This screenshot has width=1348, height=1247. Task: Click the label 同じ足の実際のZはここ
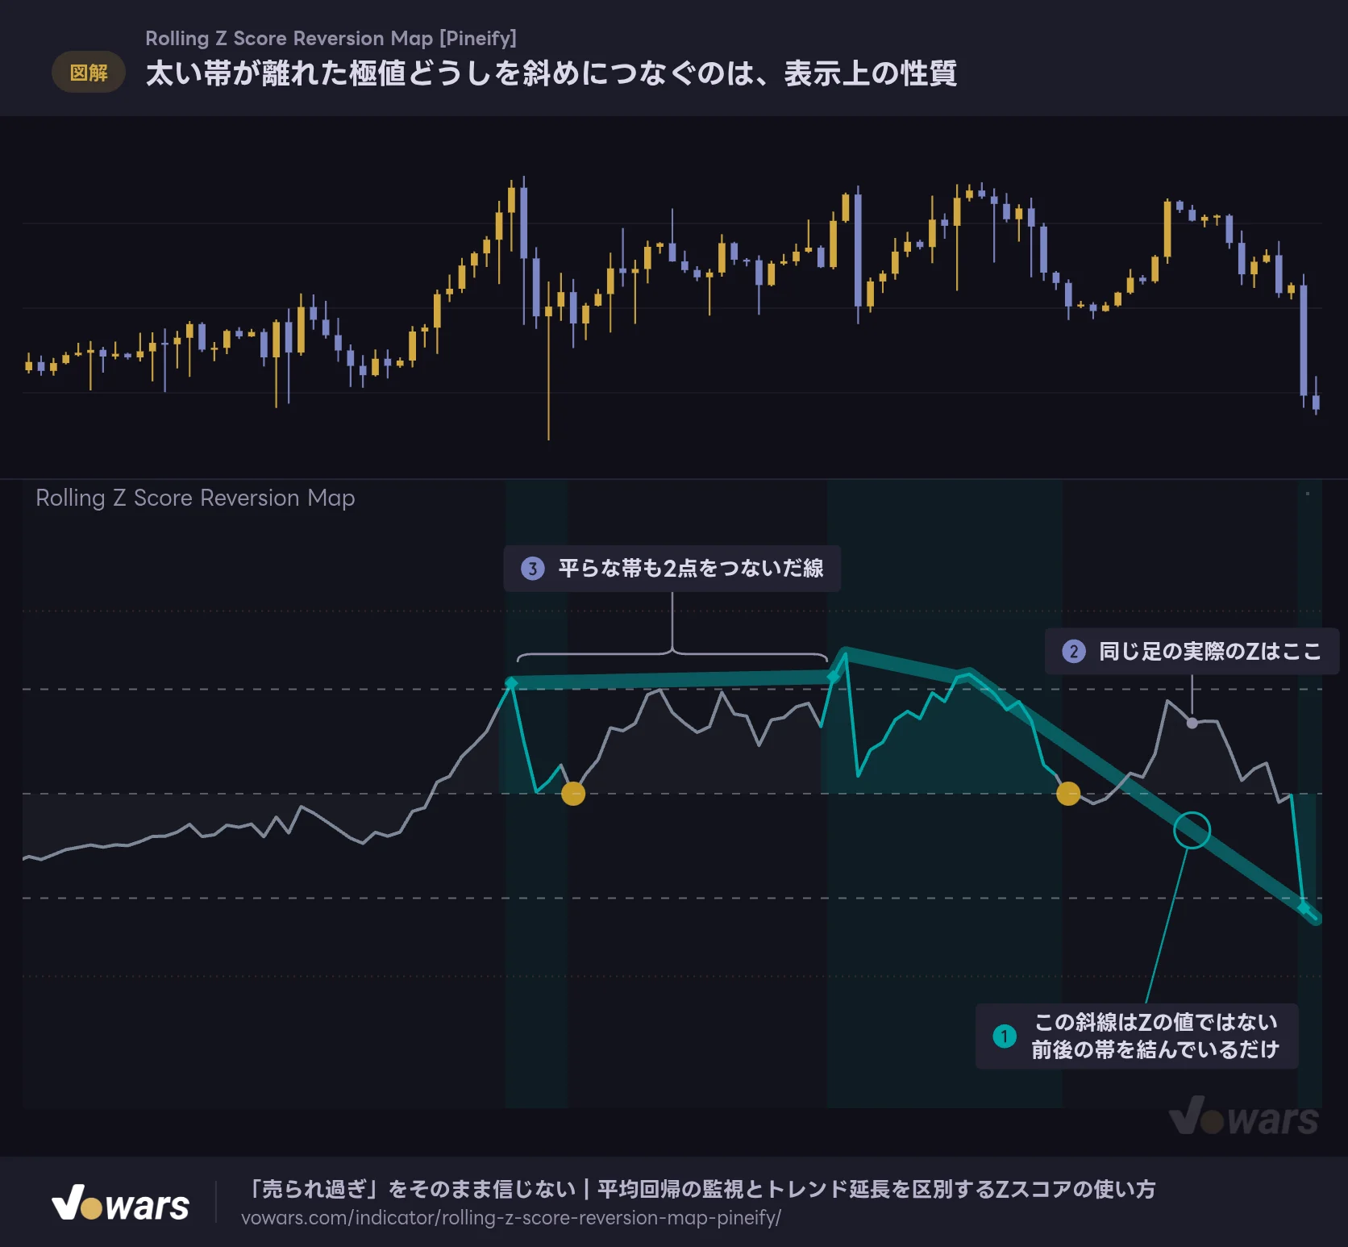pos(1192,651)
